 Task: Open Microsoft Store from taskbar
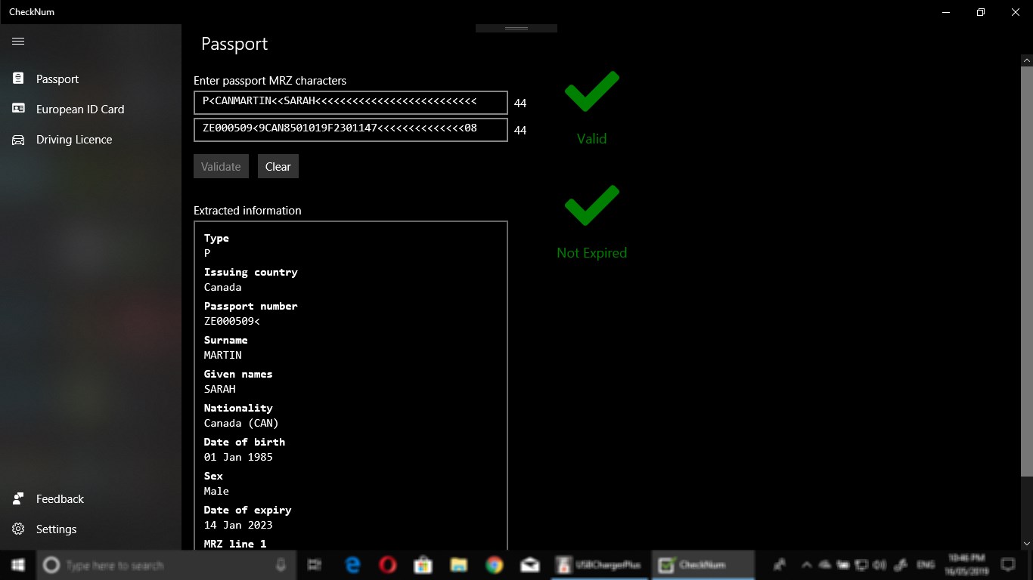pyautogui.click(x=423, y=565)
